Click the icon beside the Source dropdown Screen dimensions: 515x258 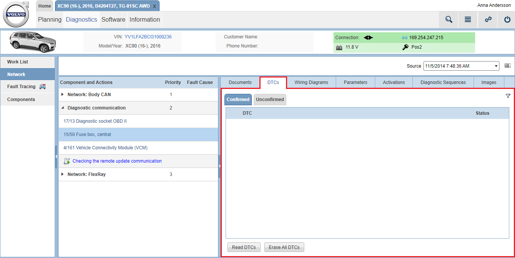pos(507,66)
